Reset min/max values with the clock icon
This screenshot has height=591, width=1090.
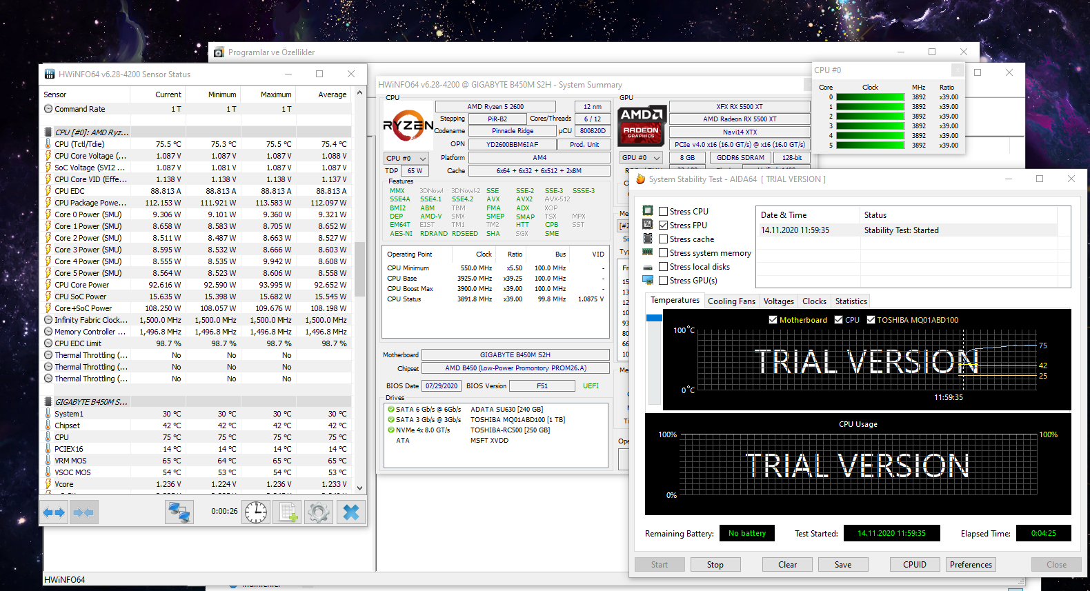pos(256,512)
